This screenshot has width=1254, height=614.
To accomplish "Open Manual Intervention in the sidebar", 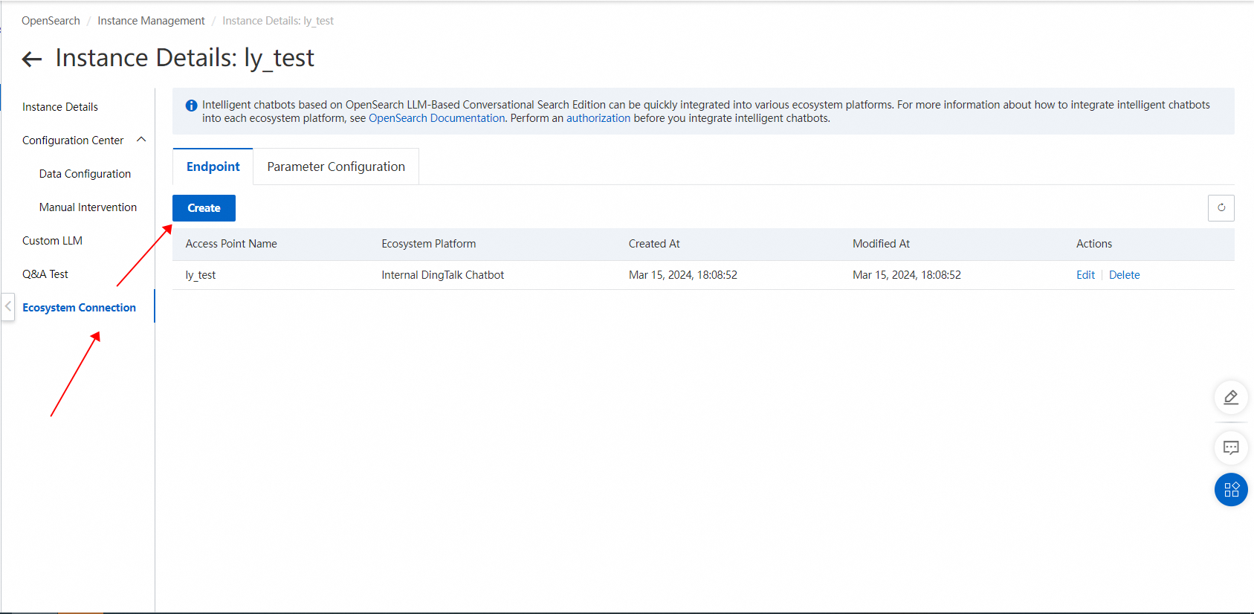I will (x=88, y=207).
